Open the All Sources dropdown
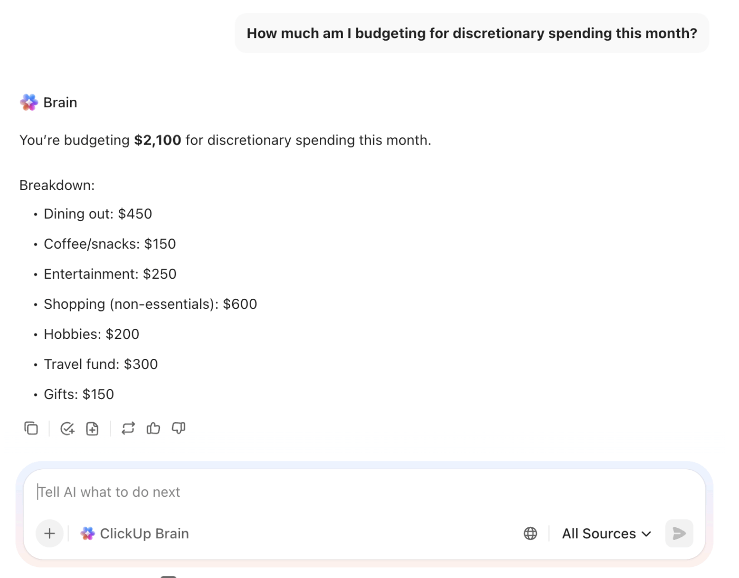 (x=607, y=534)
